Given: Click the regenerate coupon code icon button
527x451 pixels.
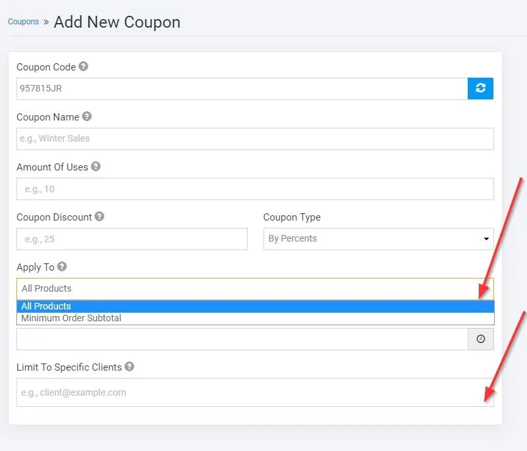Looking at the screenshot, I should (x=480, y=88).
